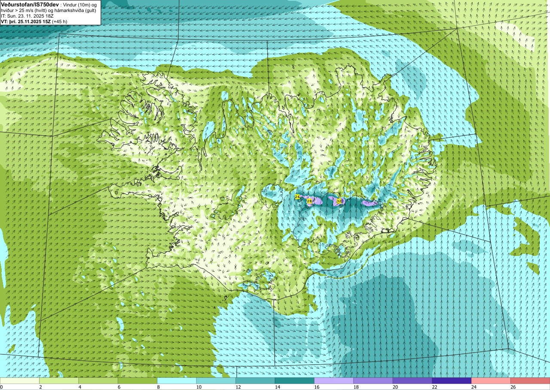The image size is (550, 390).
Task: Click the legend scale label '6'
Action: click(x=118, y=387)
